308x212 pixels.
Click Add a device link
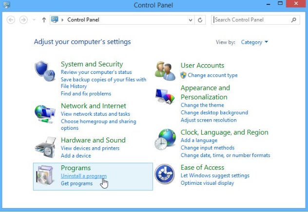click(76, 156)
